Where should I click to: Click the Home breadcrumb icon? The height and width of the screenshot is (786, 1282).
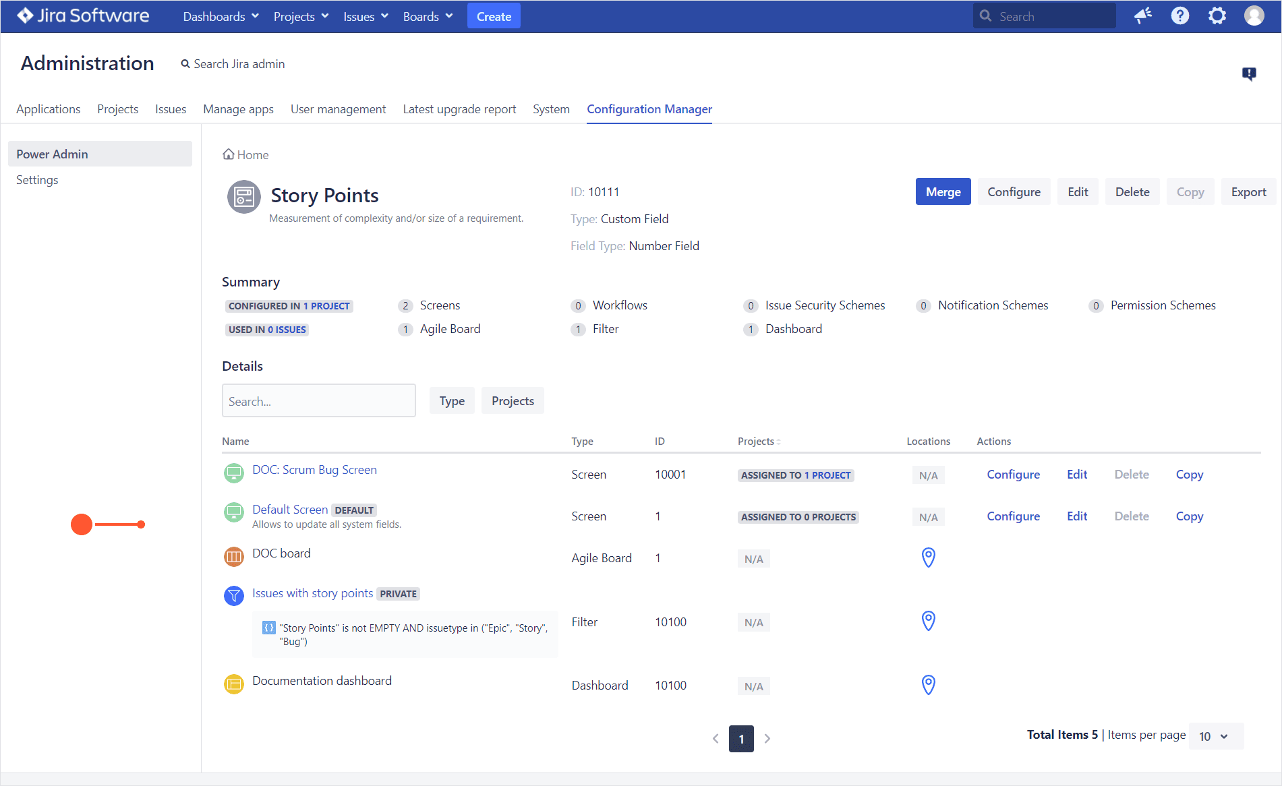[x=229, y=154]
